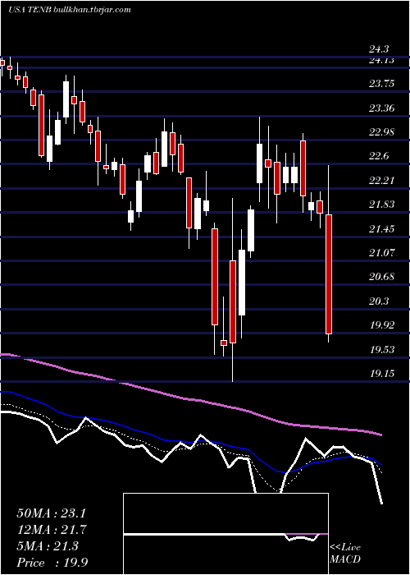Click the 'USA TENB bullkhan.tbrjar.com' header text

(x=70, y=10)
